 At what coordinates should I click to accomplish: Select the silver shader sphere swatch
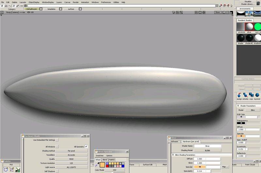pos(249,27)
